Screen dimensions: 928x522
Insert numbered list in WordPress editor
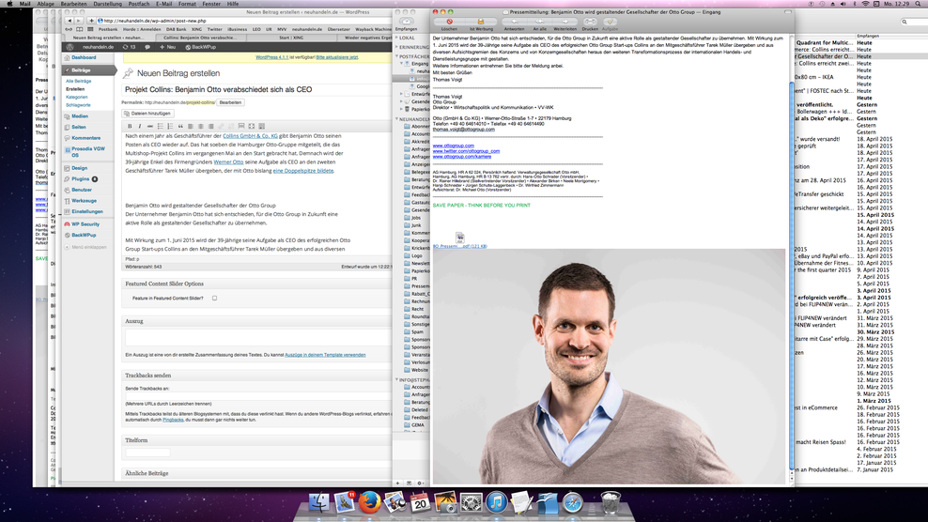point(170,126)
